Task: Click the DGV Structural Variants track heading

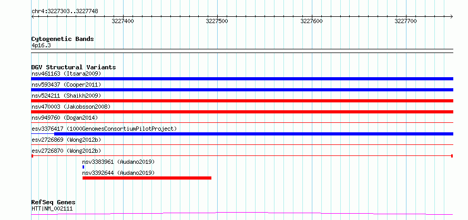Action: tap(74, 67)
